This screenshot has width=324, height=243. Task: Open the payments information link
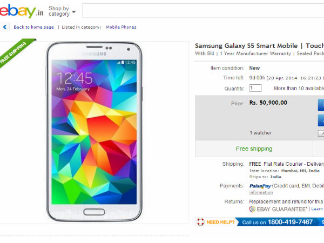click(261, 192)
